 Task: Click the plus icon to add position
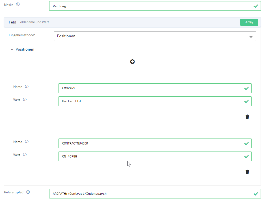[132, 62]
